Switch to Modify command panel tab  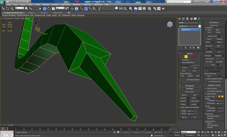point(183,19)
